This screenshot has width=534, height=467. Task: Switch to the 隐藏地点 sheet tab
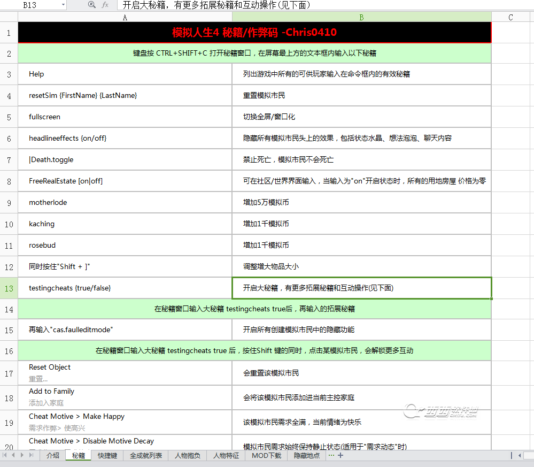(306, 455)
